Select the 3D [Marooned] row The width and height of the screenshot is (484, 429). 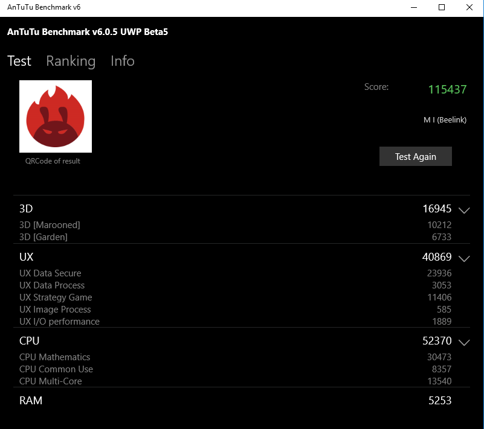click(235, 225)
